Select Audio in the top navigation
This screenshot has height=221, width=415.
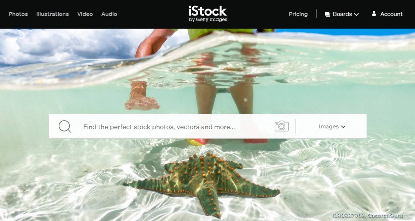[x=109, y=14]
